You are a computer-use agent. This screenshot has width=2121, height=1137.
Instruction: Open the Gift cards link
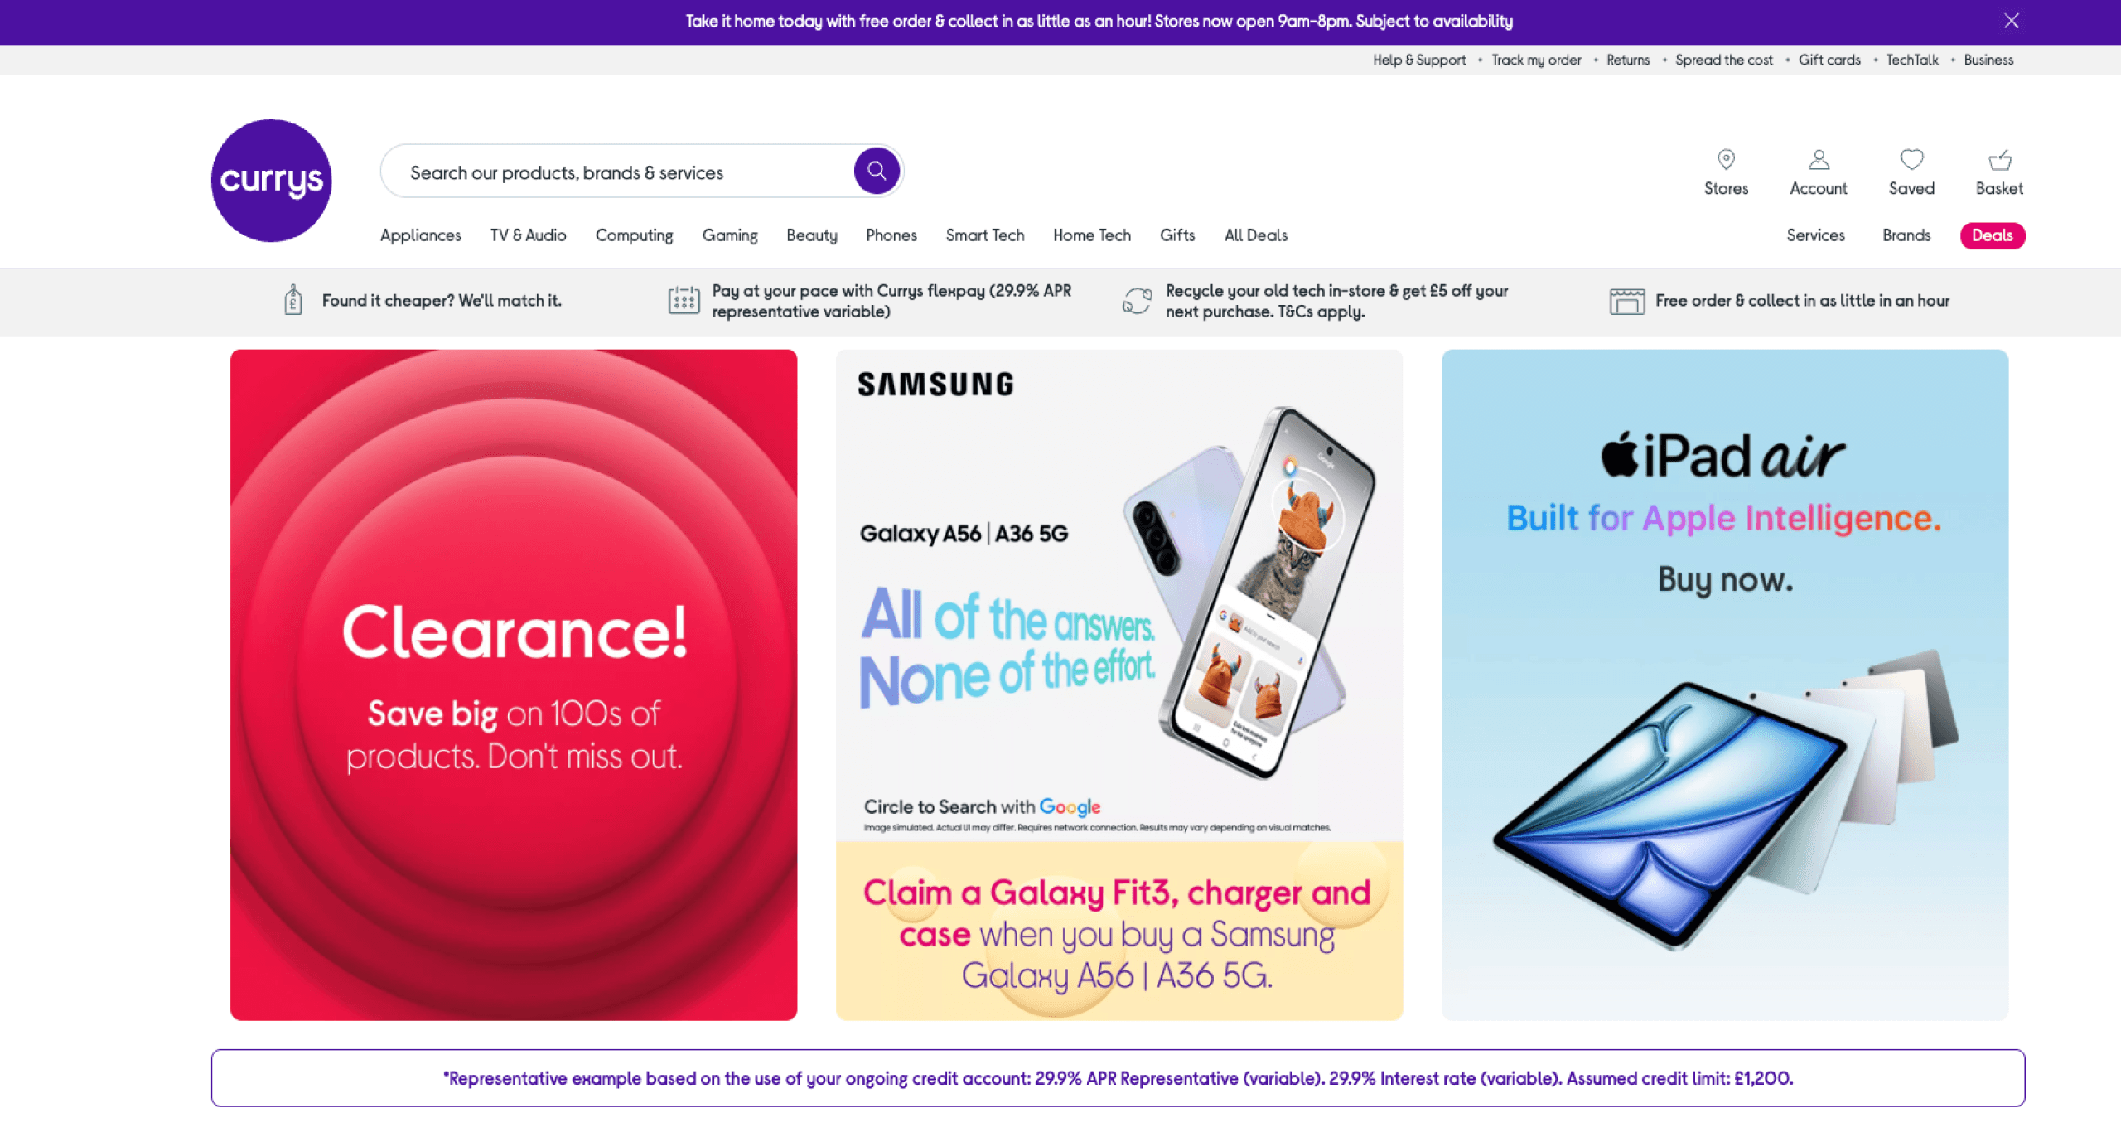[1829, 60]
